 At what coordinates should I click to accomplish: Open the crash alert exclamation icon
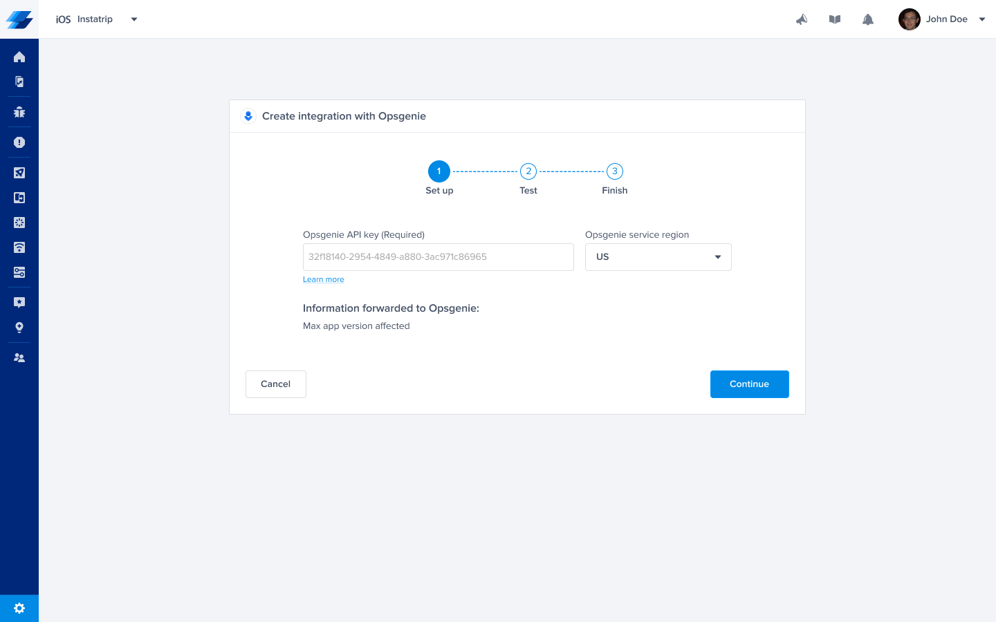pos(19,142)
